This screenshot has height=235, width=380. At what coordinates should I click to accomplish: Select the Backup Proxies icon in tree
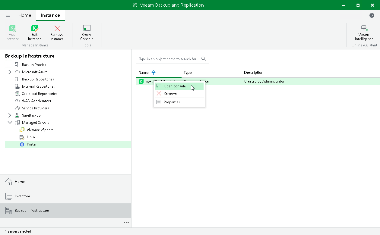point(16,65)
